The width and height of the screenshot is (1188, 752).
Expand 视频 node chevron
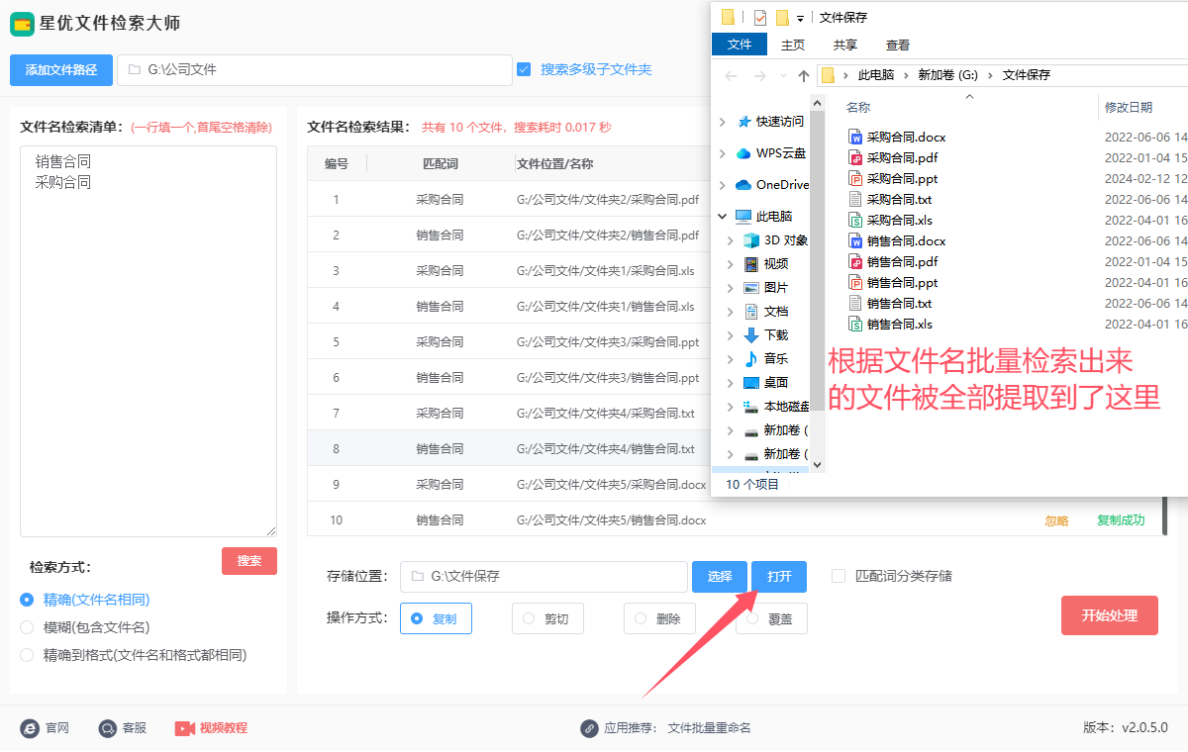731,264
